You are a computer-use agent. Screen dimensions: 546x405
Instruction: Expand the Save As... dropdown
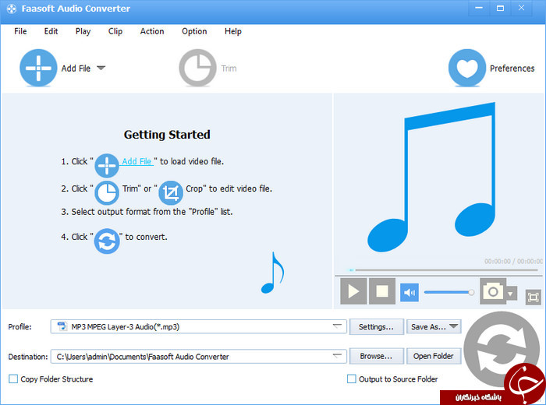(x=453, y=326)
